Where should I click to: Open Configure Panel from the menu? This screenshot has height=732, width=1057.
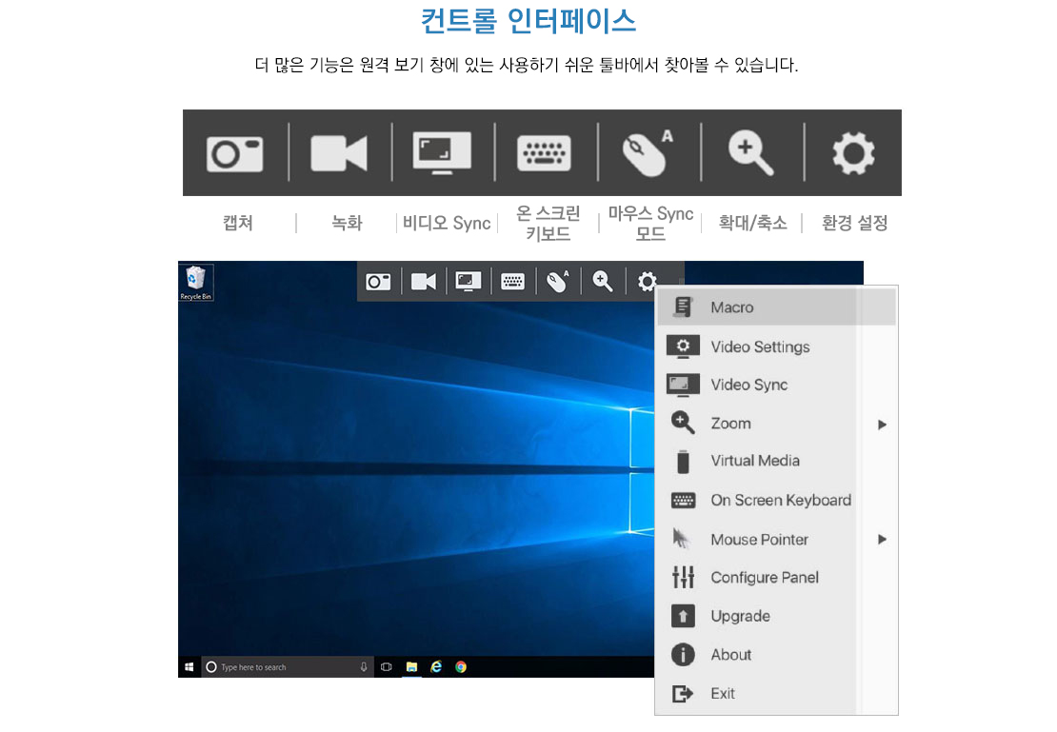click(x=764, y=578)
